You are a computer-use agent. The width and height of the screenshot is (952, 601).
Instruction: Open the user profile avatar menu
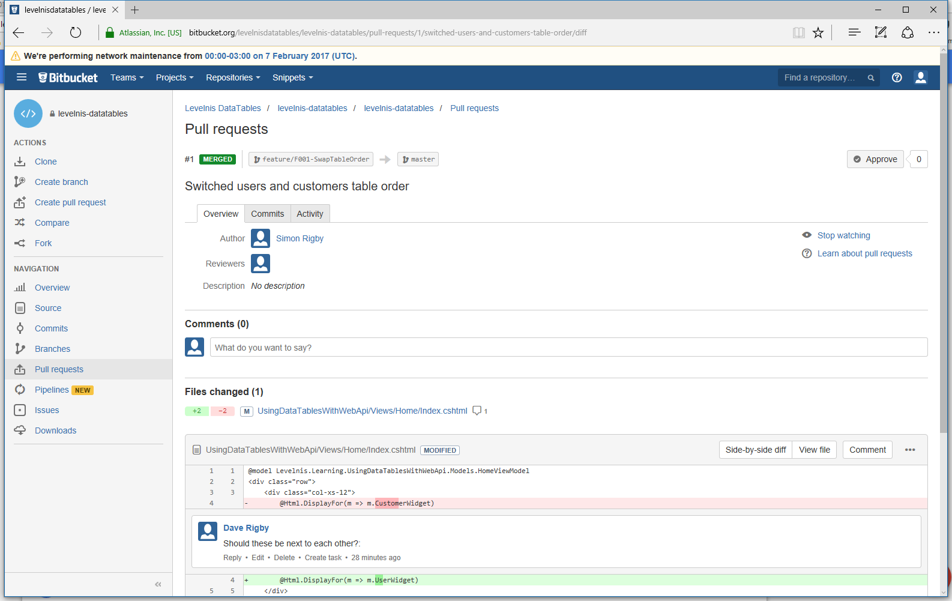click(x=921, y=77)
